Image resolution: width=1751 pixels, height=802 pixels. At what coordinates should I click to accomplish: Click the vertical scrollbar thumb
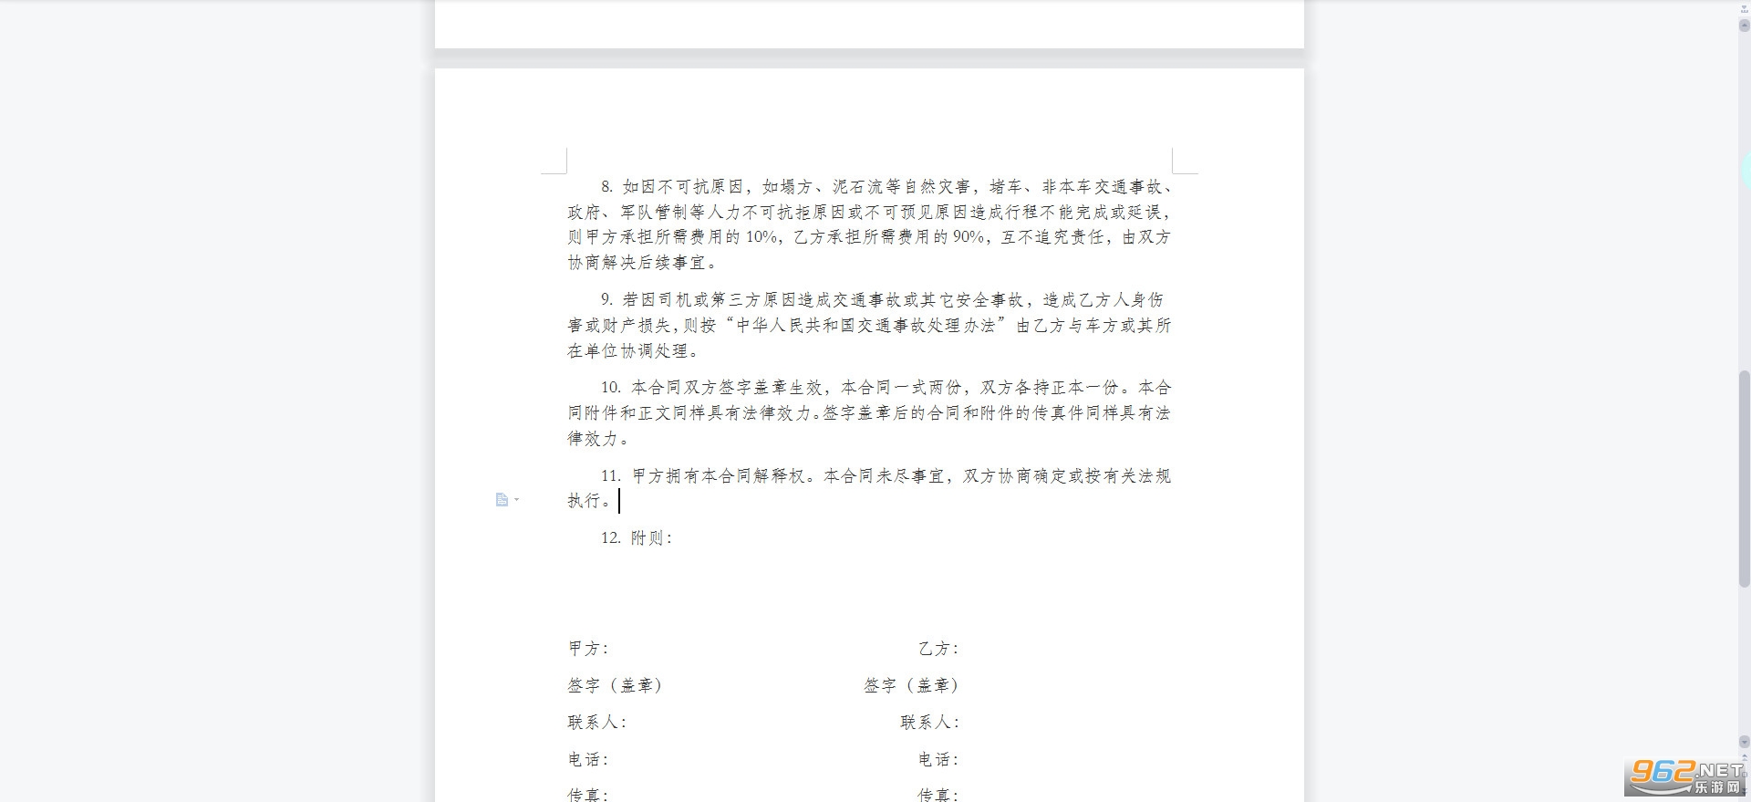(x=1744, y=478)
